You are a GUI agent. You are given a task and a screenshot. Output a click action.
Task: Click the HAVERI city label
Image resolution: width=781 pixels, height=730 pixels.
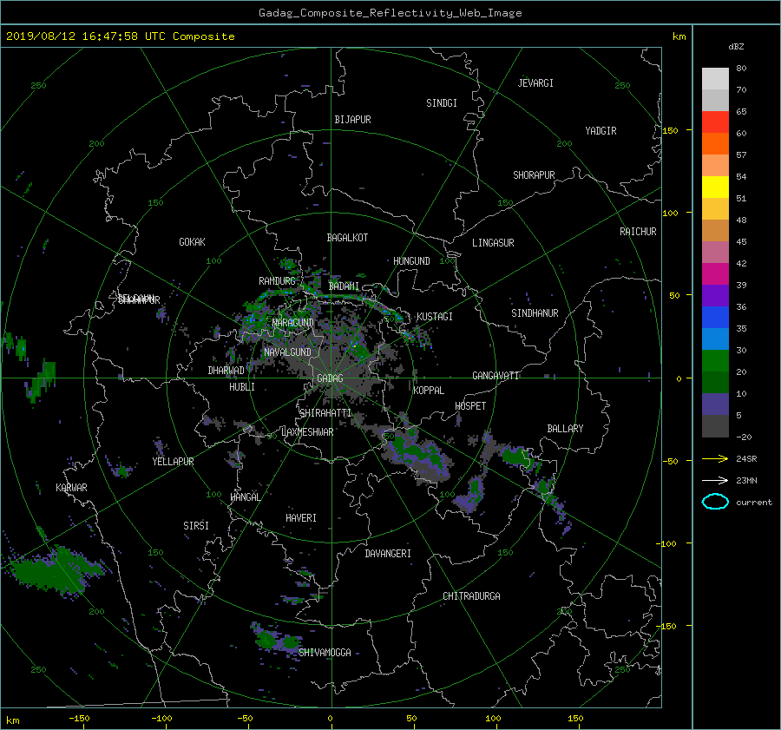[x=301, y=518]
